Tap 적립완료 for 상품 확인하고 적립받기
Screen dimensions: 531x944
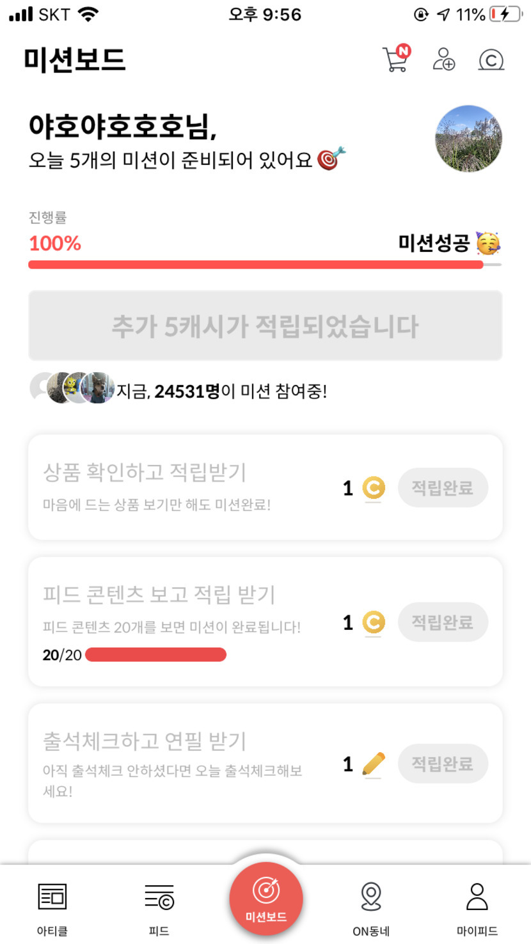coord(443,488)
